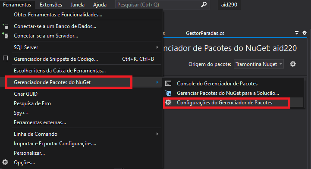The height and width of the screenshot is (169, 311).
Task: Click into the Pesquisar (Ctrl+Q) search field
Action: pos(159,5)
